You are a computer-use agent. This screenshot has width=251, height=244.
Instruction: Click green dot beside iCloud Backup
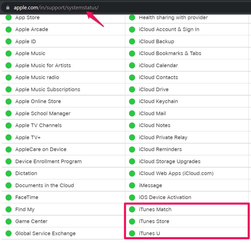[132, 41]
